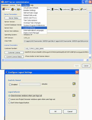Select Don't show logout button option
Image resolution: width=92 pixels, height=120 pixels.
[9, 103]
